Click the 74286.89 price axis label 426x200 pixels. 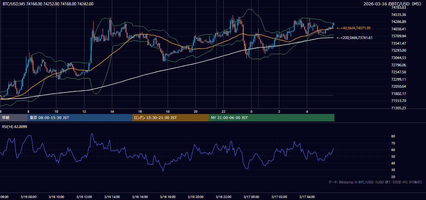point(398,22)
